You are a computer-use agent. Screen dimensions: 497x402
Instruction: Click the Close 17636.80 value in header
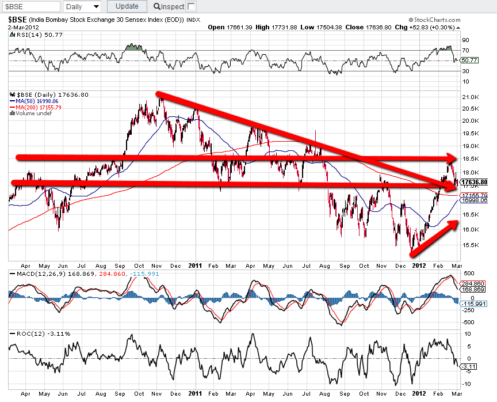click(368, 27)
